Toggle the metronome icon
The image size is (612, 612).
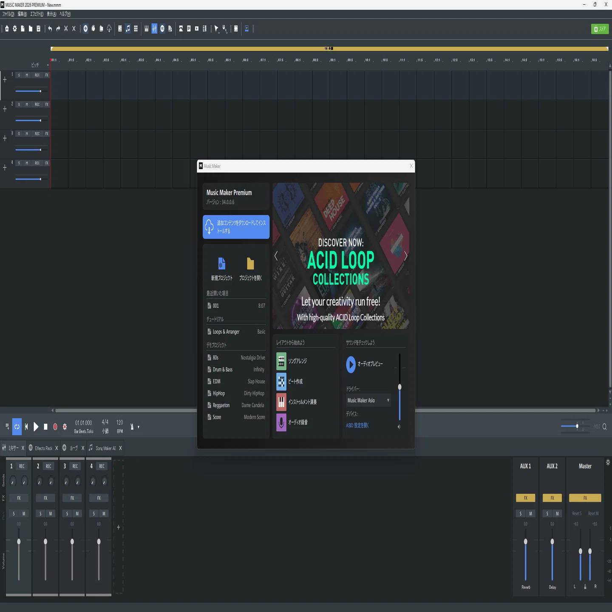click(132, 427)
